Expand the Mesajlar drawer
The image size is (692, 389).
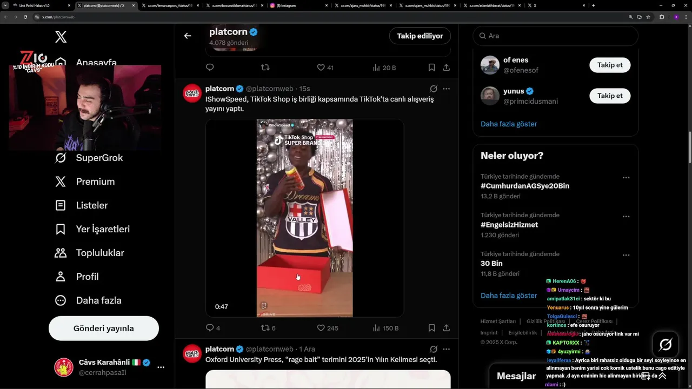point(662,376)
